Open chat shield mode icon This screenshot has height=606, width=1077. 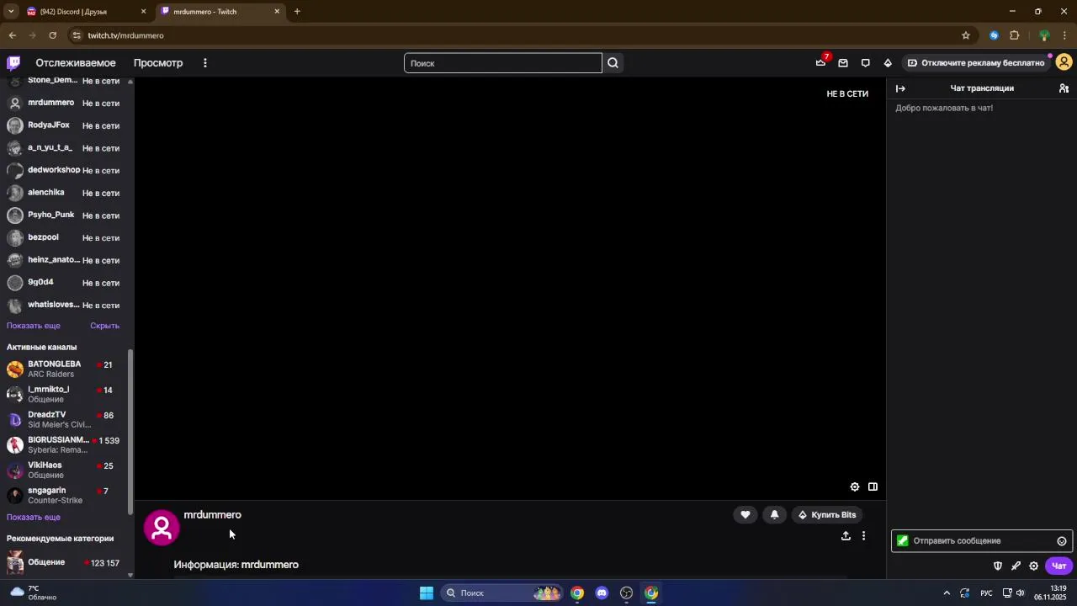point(998,566)
